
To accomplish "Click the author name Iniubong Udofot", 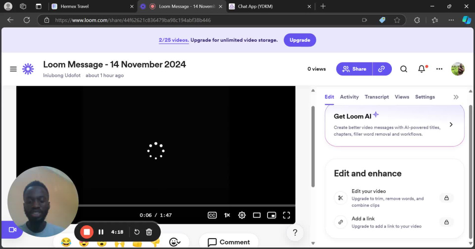I will (62, 75).
